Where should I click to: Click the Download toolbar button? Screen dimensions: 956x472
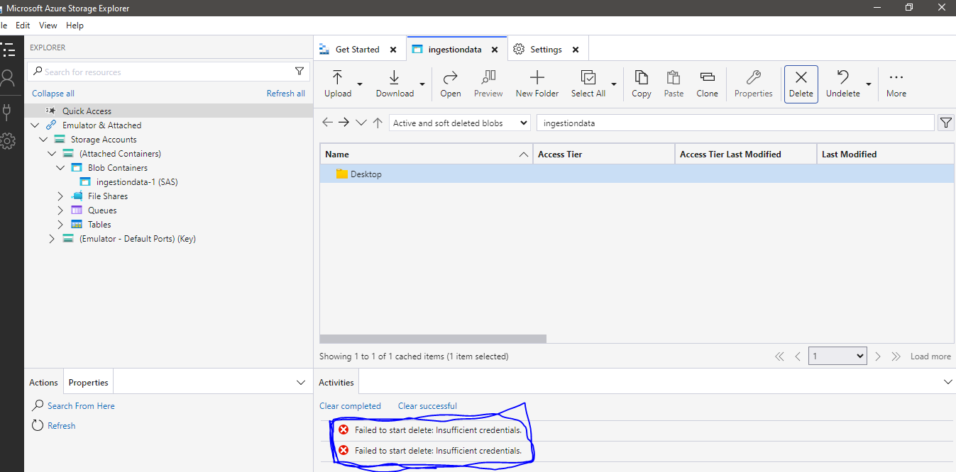click(x=395, y=84)
